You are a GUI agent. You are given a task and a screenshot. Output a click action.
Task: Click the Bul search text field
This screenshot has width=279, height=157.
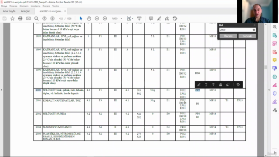(x=235, y=30)
